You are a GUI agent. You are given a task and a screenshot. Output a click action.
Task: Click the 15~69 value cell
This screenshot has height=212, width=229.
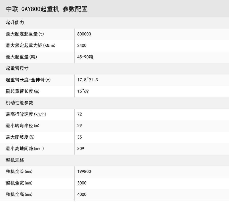point(82,91)
